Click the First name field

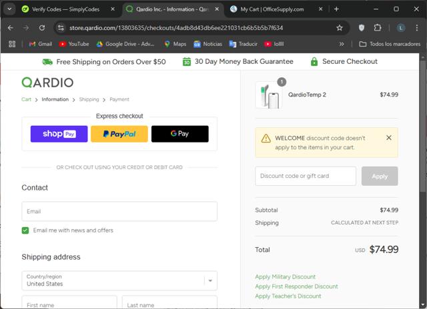(x=69, y=302)
